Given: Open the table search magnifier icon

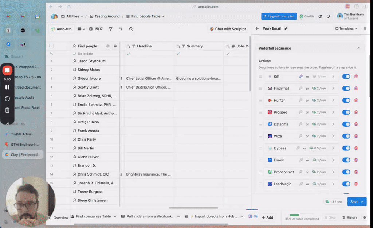Looking at the screenshot, I should coord(131,29).
